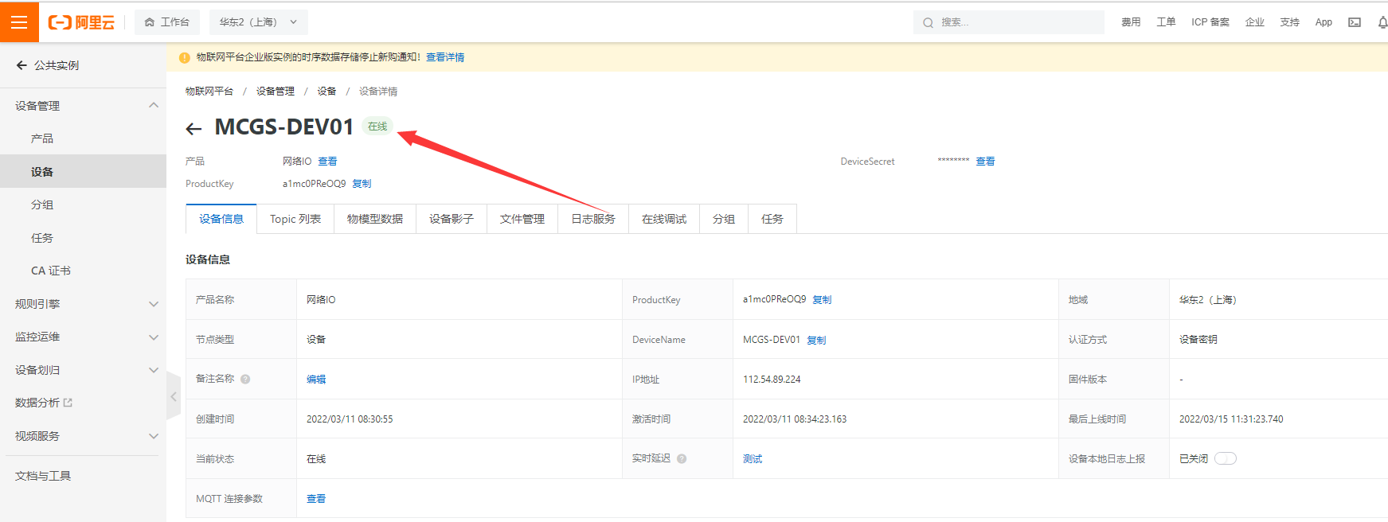Click 查看 to reveal DeviceSecret
1388x522 pixels.
[985, 162]
